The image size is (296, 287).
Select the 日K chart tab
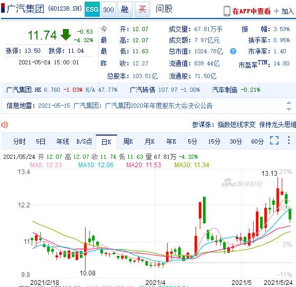(x=106, y=142)
